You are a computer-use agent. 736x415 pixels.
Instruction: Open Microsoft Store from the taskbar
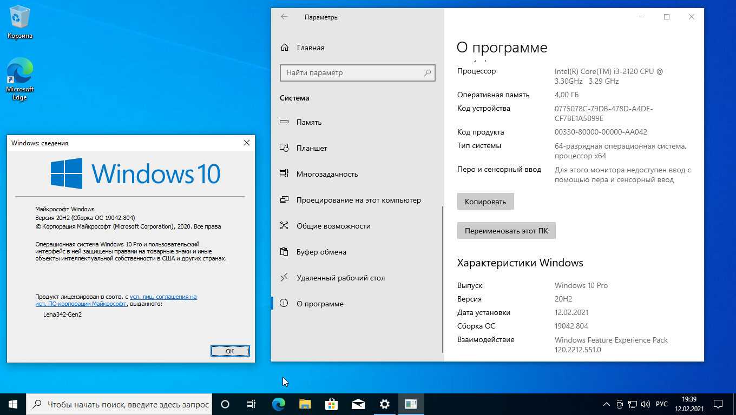coord(331,404)
